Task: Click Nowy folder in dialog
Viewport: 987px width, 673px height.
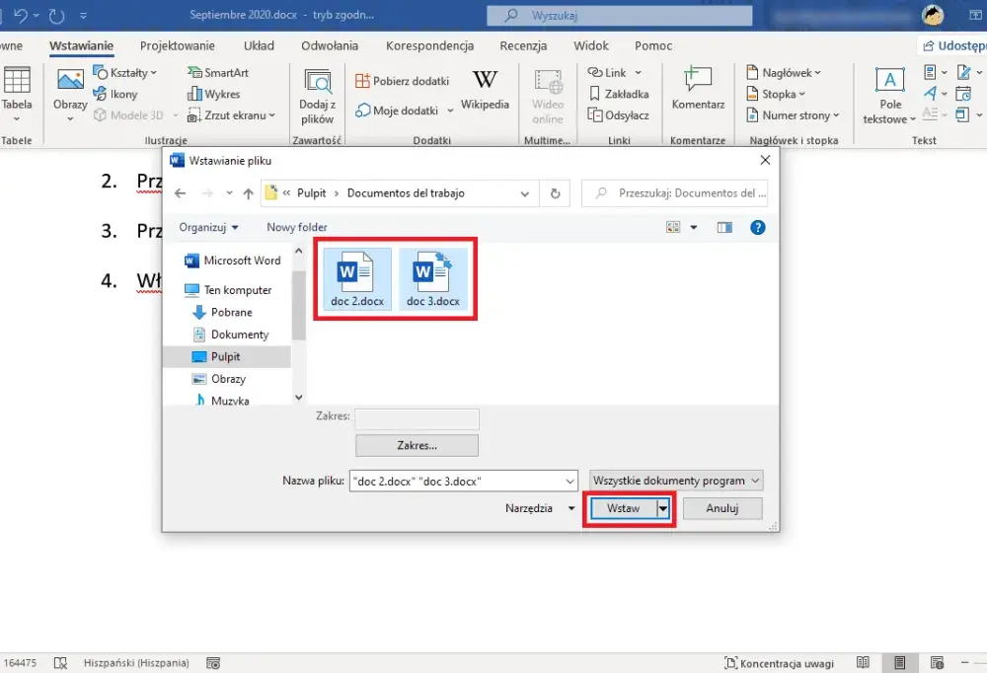Action: 296,227
